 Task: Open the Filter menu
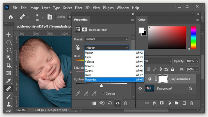(x=78, y=8)
